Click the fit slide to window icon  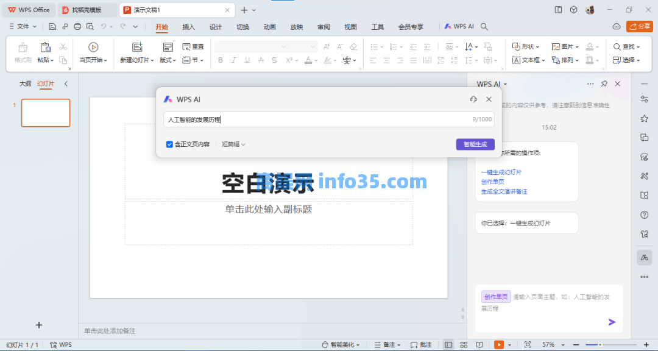click(x=528, y=345)
